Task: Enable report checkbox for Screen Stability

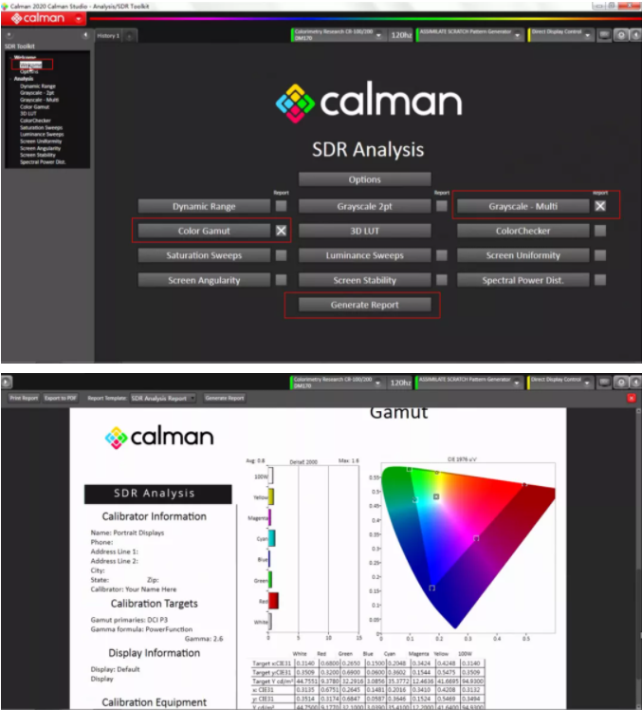Action: tap(442, 280)
